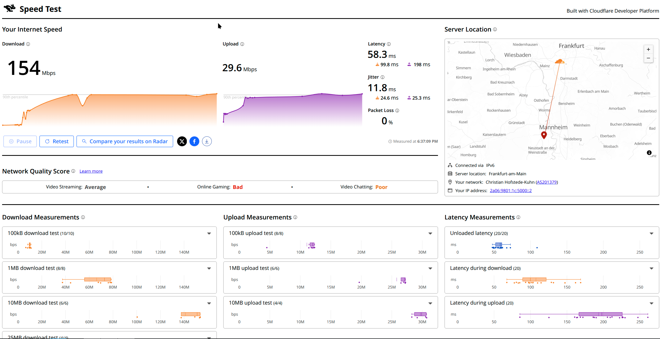Screen dimensions: 660x339
Task: Open the Learn more link
Action: [x=91, y=171]
